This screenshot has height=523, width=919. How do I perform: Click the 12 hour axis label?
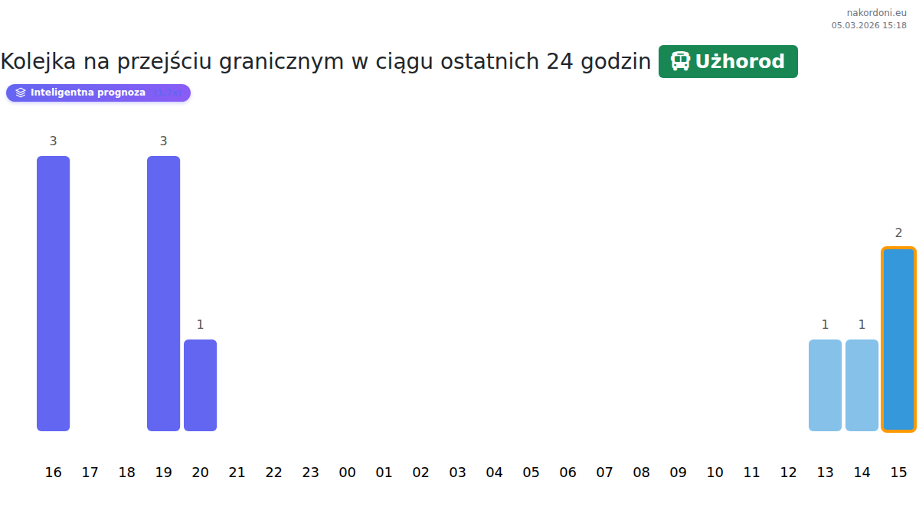click(789, 473)
